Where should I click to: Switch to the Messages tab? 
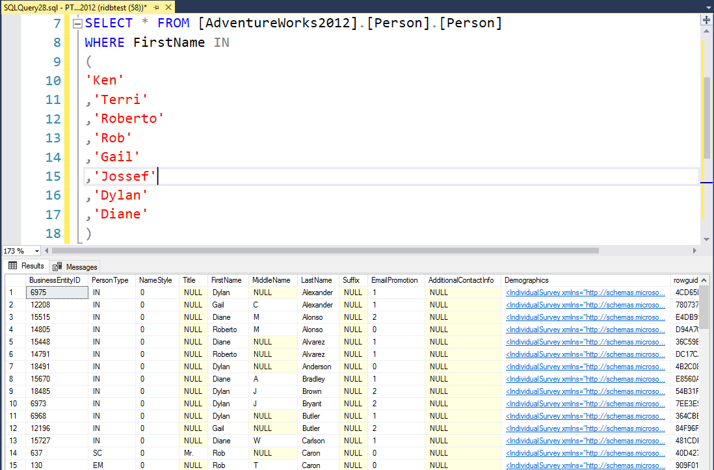click(75, 267)
